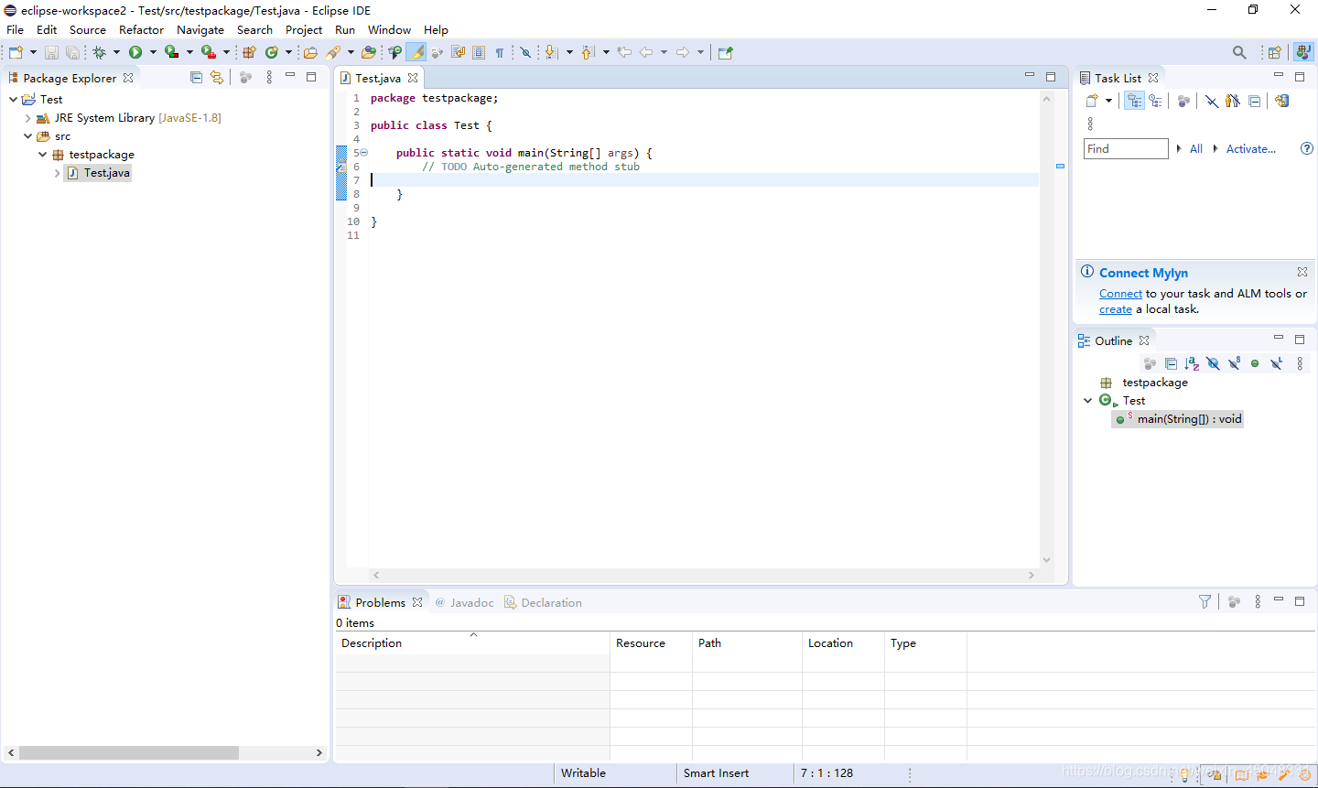Click the Save icon in the toolbar
The width and height of the screenshot is (1318, 788).
[51, 52]
